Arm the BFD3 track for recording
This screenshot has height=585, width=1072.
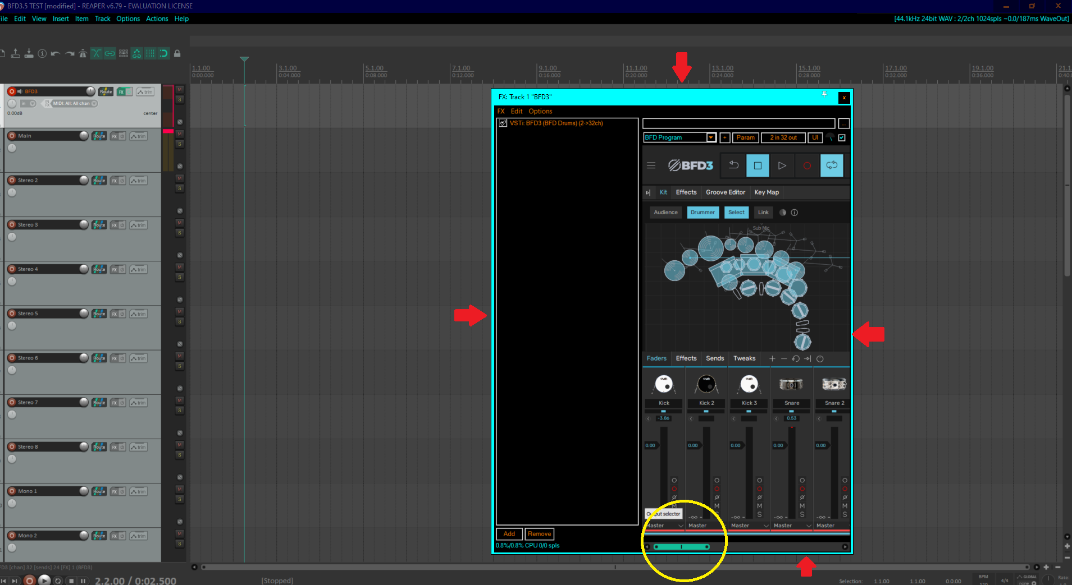coord(12,91)
